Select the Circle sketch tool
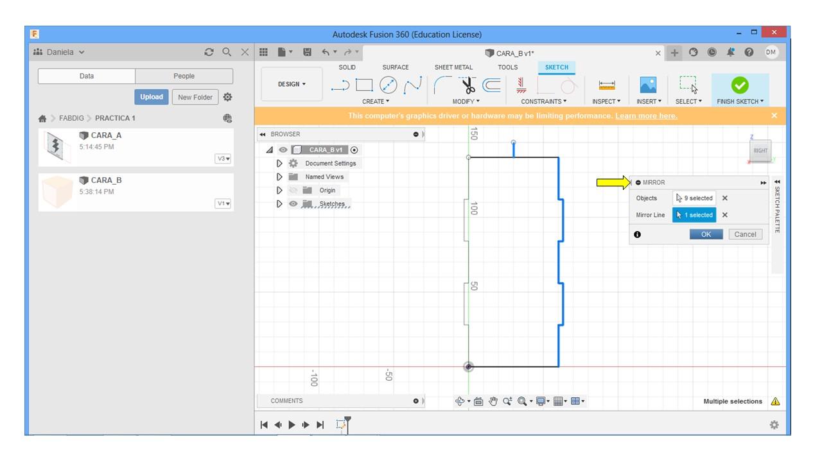The width and height of the screenshot is (822, 462). [x=388, y=85]
